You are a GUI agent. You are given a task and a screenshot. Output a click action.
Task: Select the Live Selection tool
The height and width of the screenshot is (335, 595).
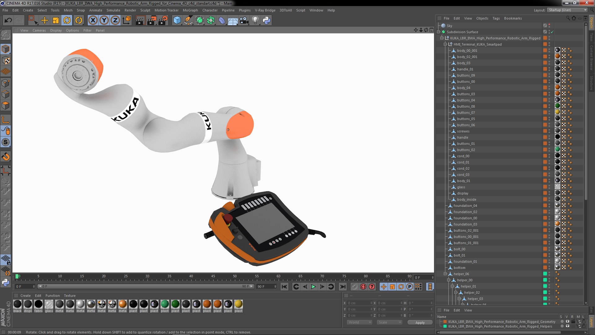33,20
